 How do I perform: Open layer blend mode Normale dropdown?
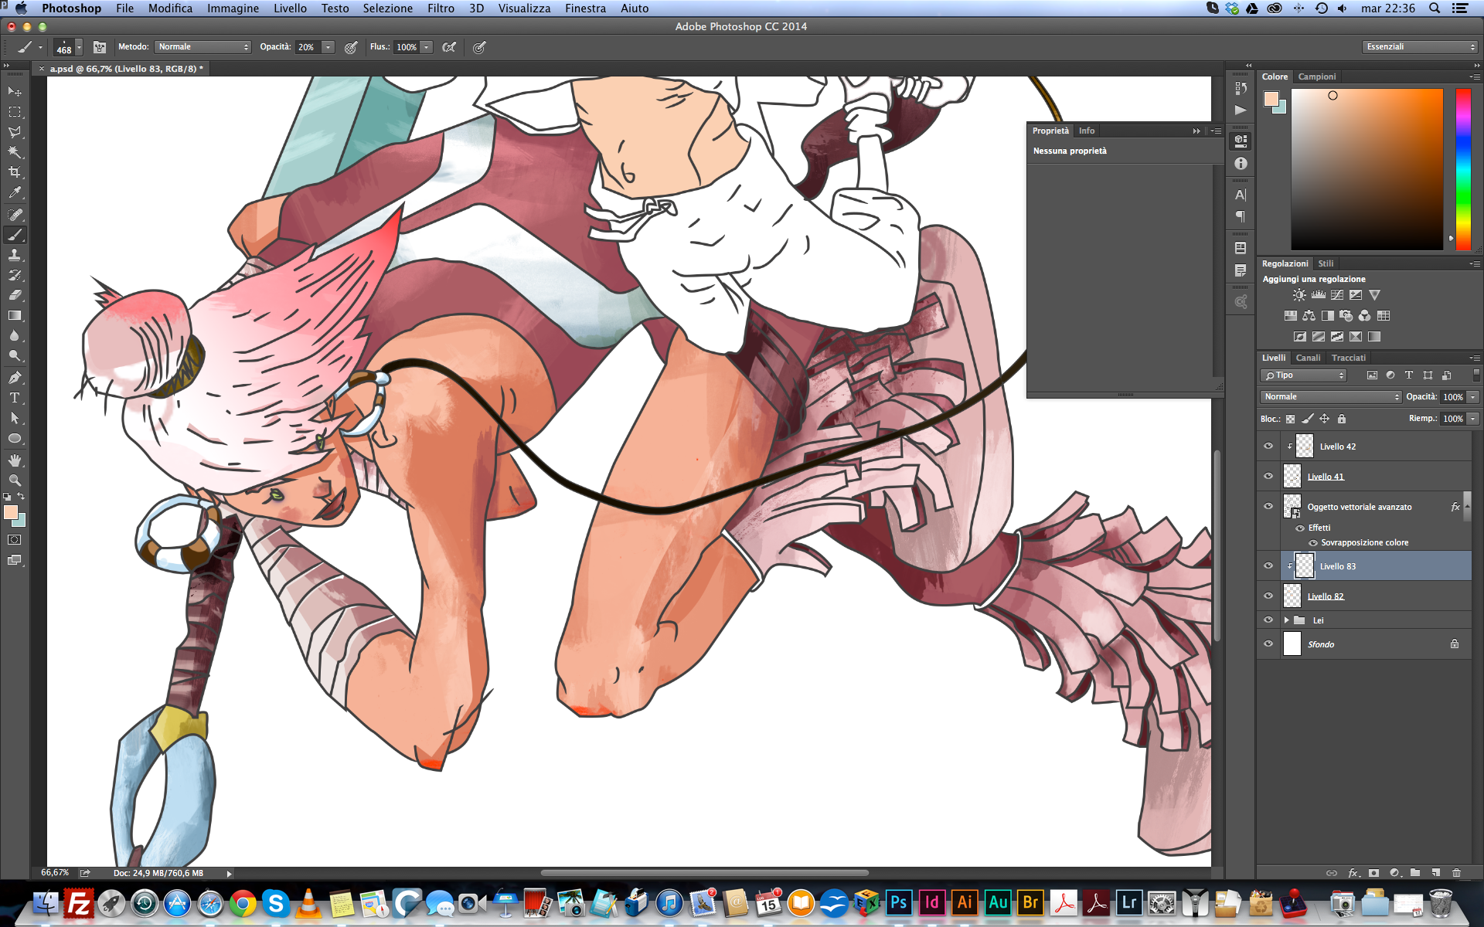[1330, 397]
